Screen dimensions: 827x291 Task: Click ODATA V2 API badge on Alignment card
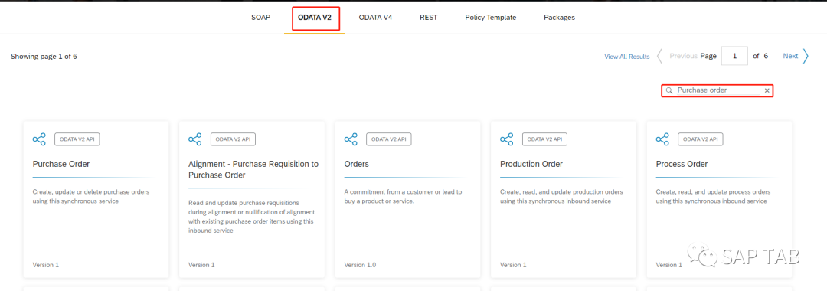tap(233, 139)
